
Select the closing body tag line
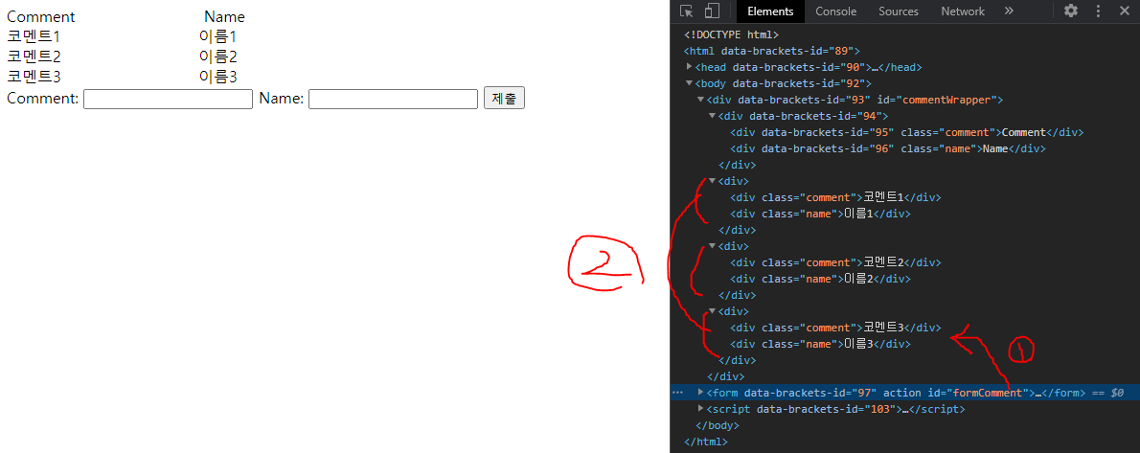pos(718,425)
